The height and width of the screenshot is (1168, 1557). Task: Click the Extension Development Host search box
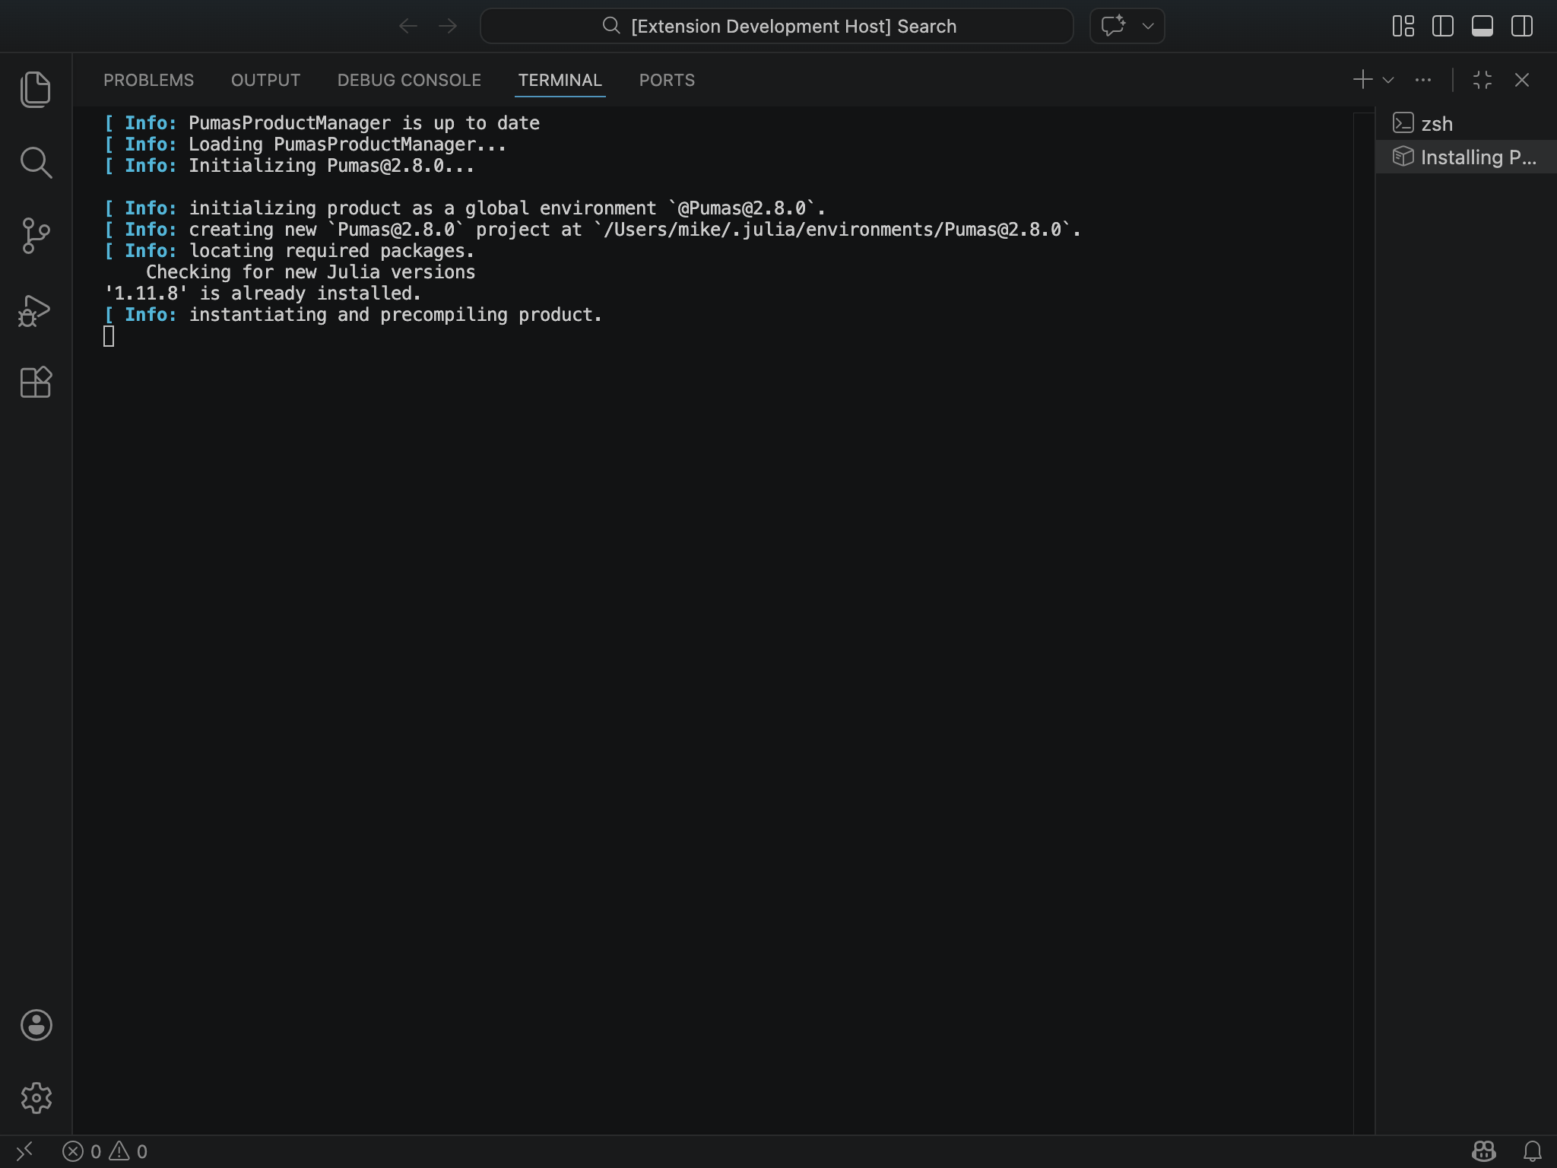coord(777,27)
